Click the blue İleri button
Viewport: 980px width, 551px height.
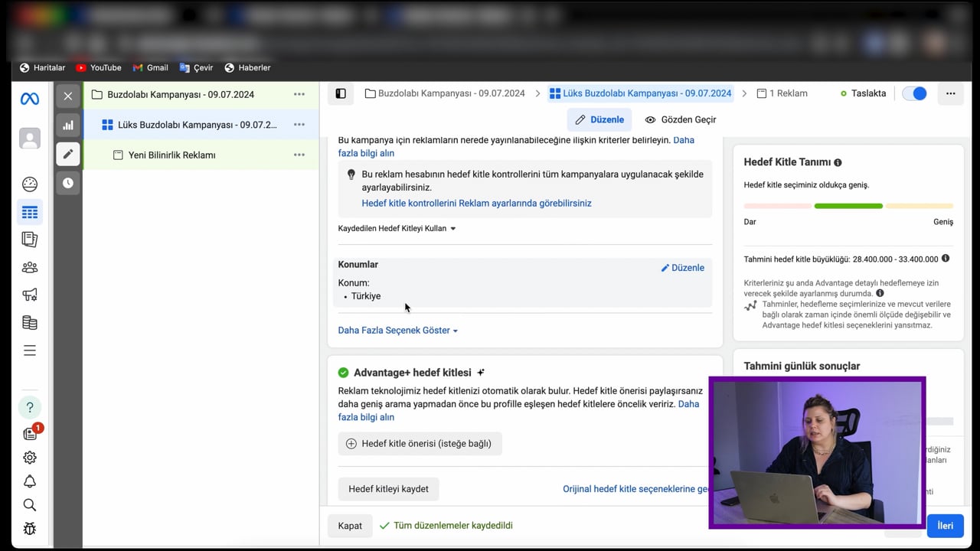tap(946, 526)
